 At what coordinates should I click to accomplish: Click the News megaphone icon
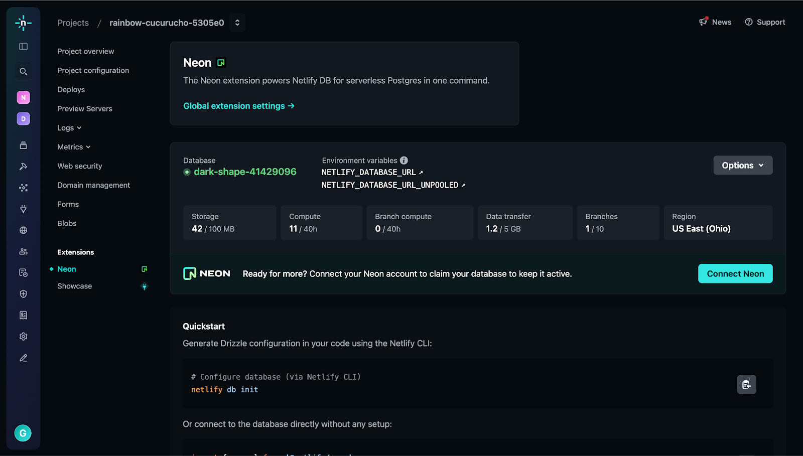704,22
